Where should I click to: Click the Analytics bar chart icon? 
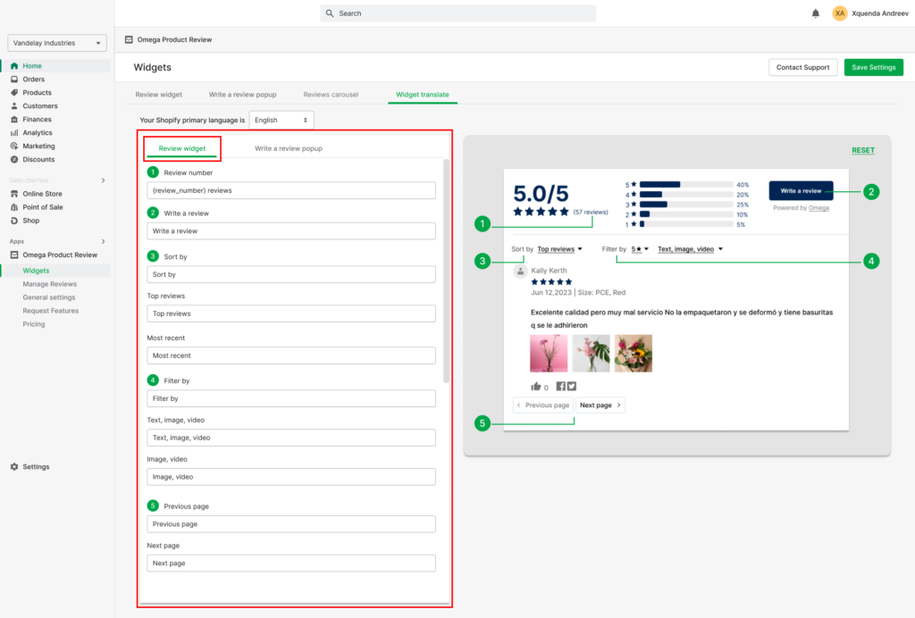coord(14,133)
